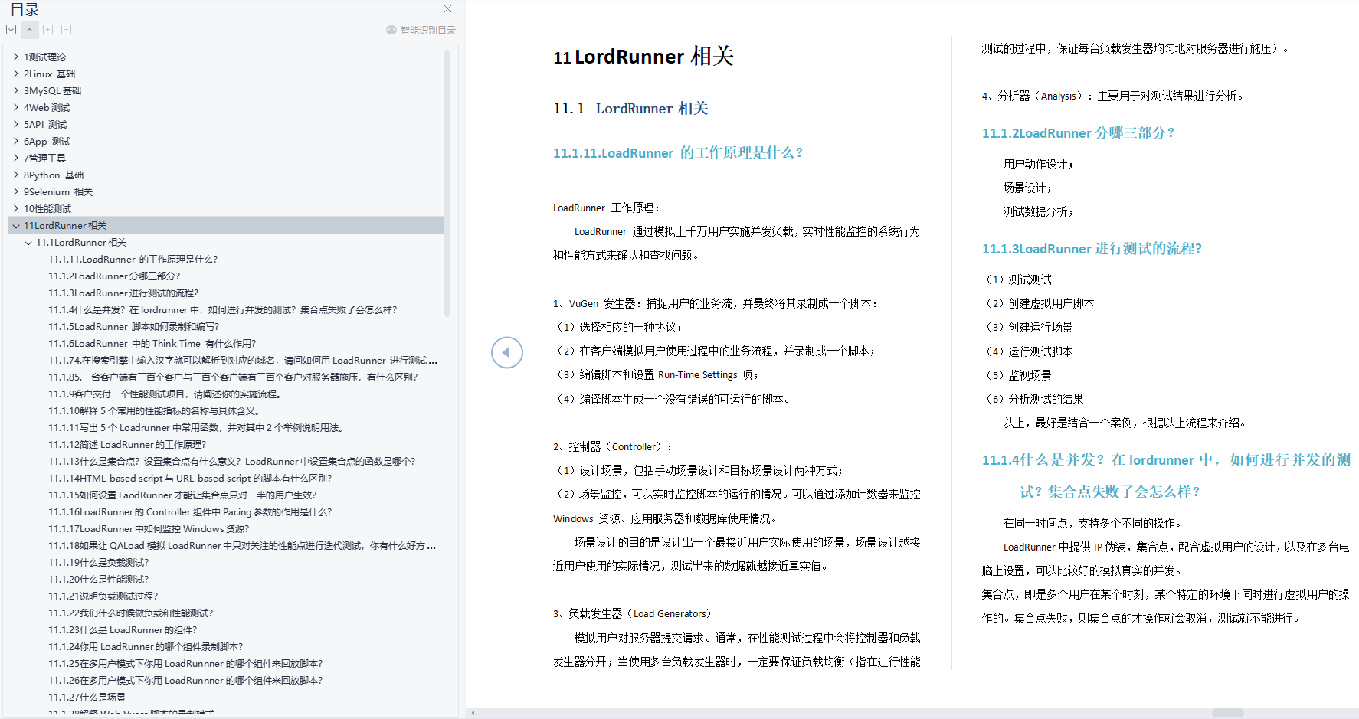Expand the 10性能测试 chapter

pos(16,208)
